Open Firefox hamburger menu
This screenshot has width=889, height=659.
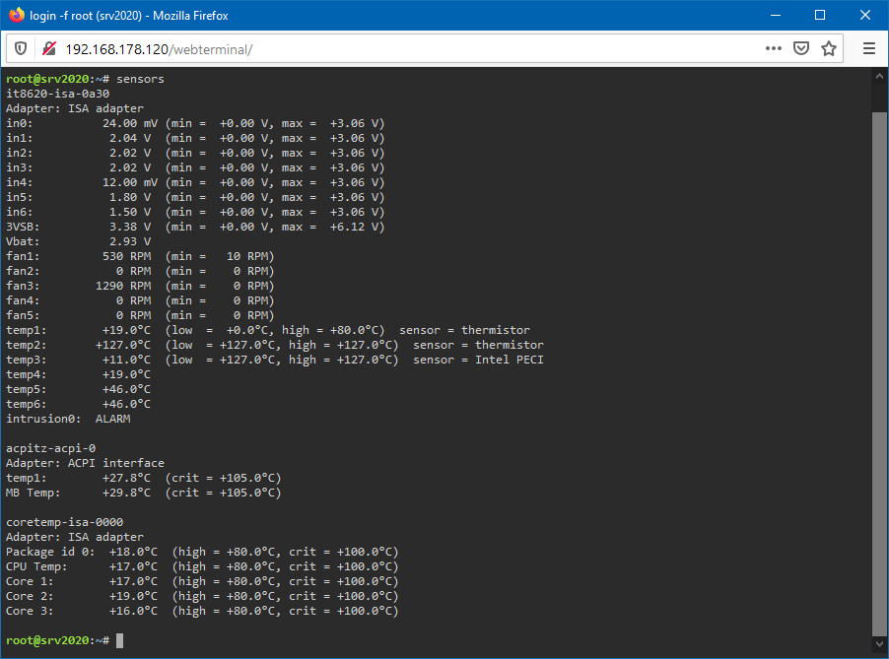tap(869, 48)
